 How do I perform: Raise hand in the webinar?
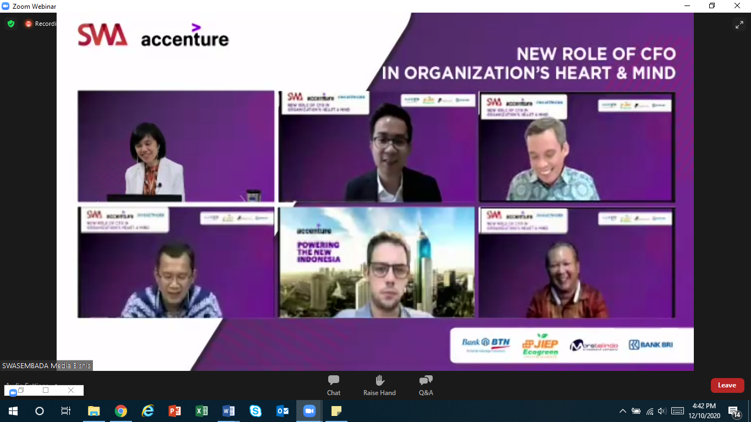379,385
